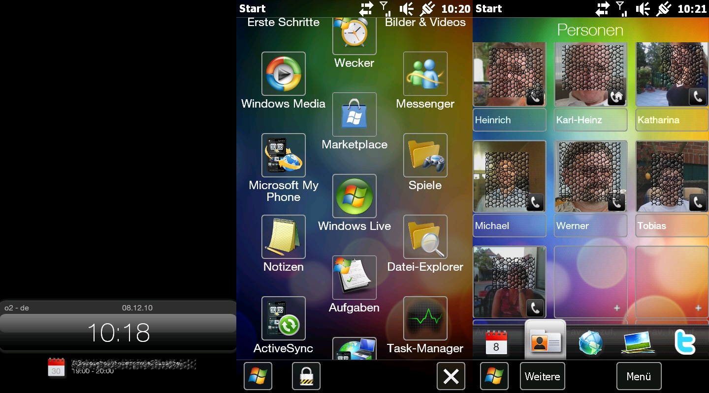
Task: Launch Microsoft My Phone icon
Action: 284,155
